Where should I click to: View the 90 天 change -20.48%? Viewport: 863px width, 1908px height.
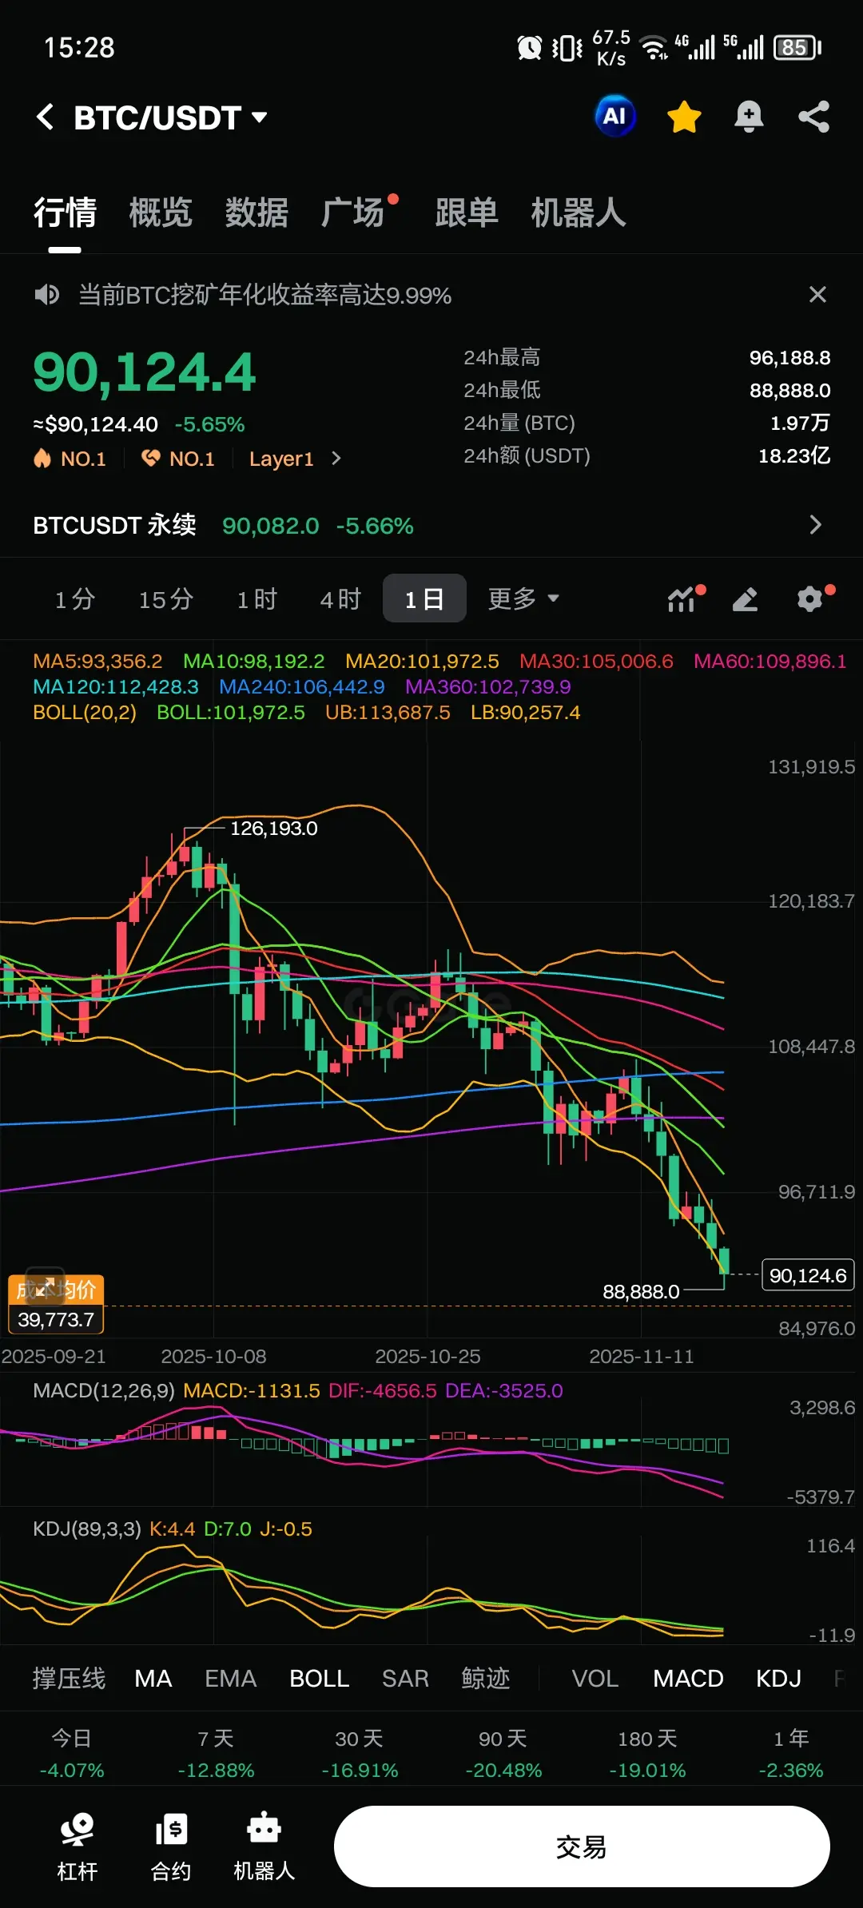pos(503,1755)
